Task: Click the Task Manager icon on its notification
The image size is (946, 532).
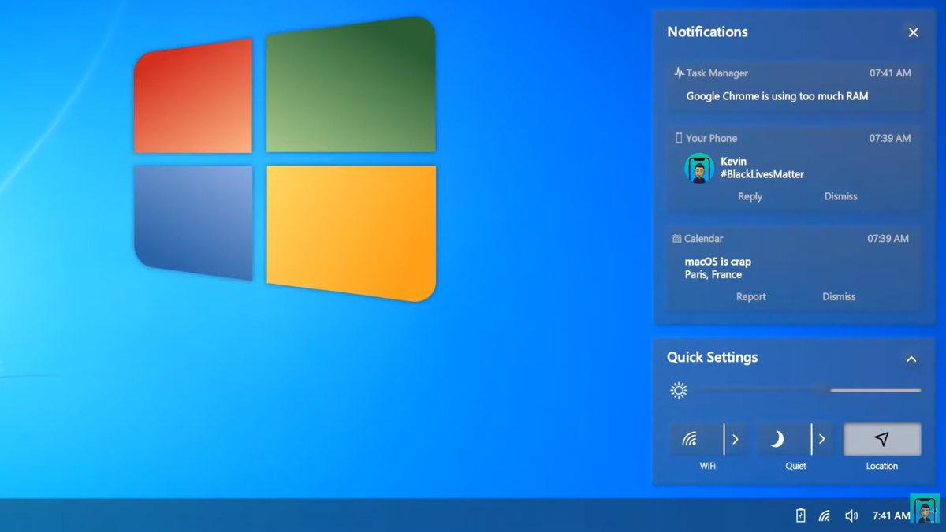Action: click(x=679, y=73)
